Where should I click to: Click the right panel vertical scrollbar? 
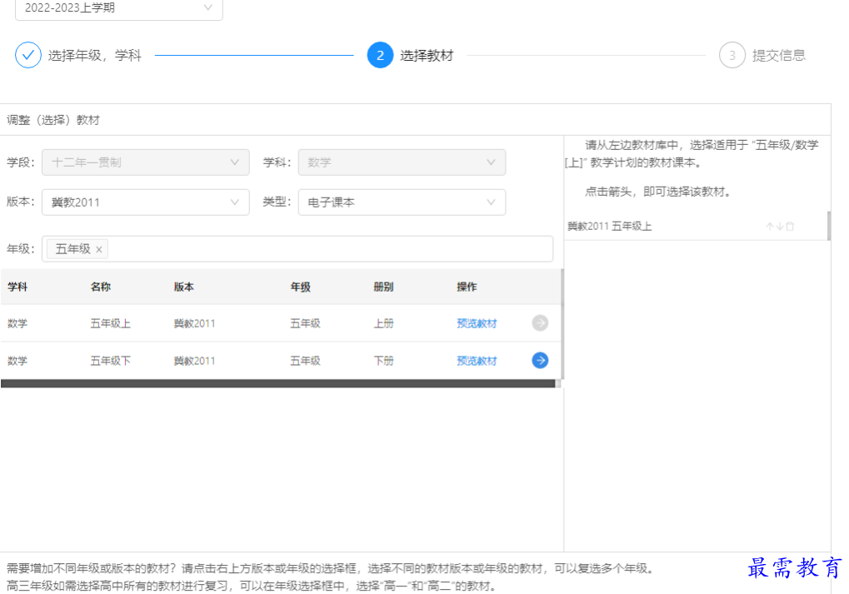click(x=829, y=226)
